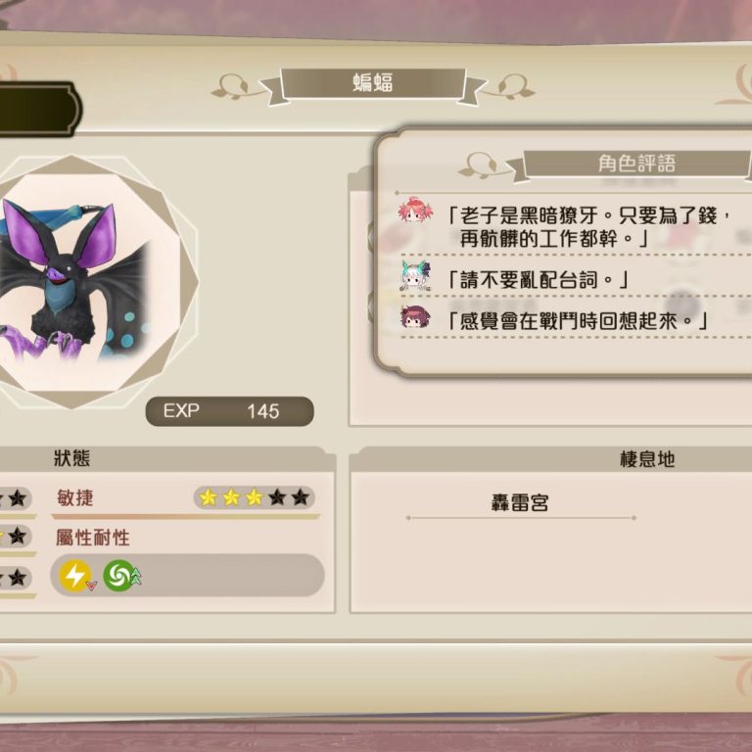This screenshot has width=752, height=752.
Task: Select the 角色評語 header tab
Action: pyautogui.click(x=636, y=164)
